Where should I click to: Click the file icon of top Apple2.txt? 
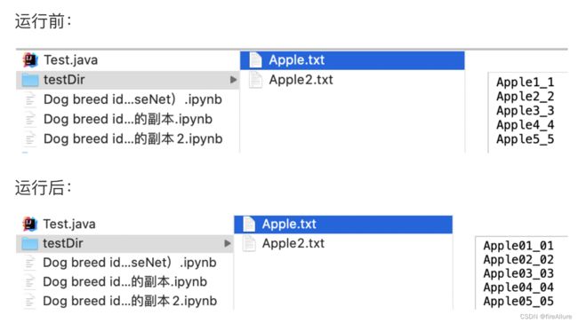coord(255,80)
